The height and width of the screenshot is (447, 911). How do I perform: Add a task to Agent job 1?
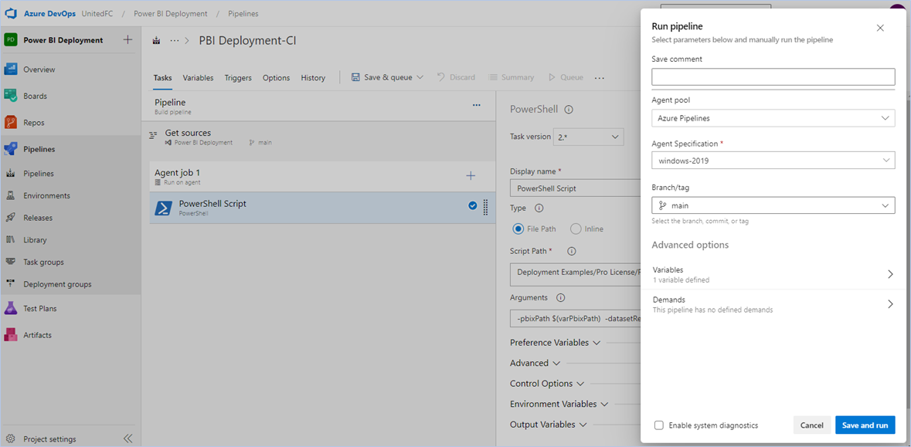(x=471, y=176)
